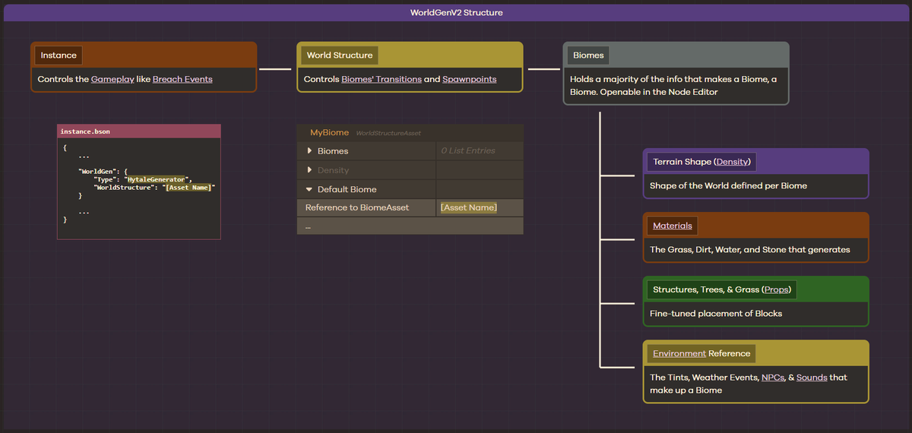Open the Gameplay link in Instance card
The height and width of the screenshot is (433, 912).
(112, 79)
